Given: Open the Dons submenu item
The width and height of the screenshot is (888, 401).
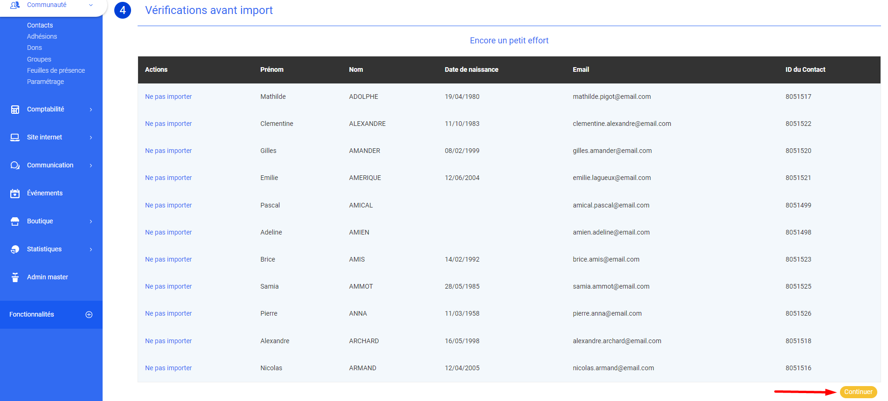Looking at the screenshot, I should click(35, 48).
